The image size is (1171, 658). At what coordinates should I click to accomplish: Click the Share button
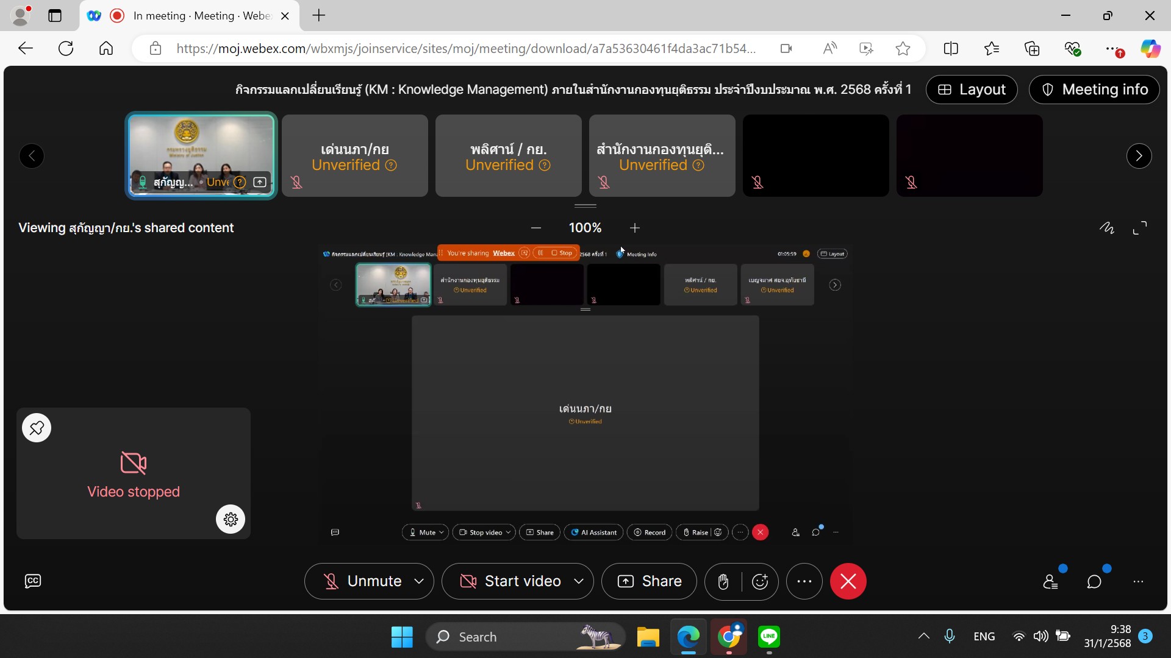tap(650, 582)
